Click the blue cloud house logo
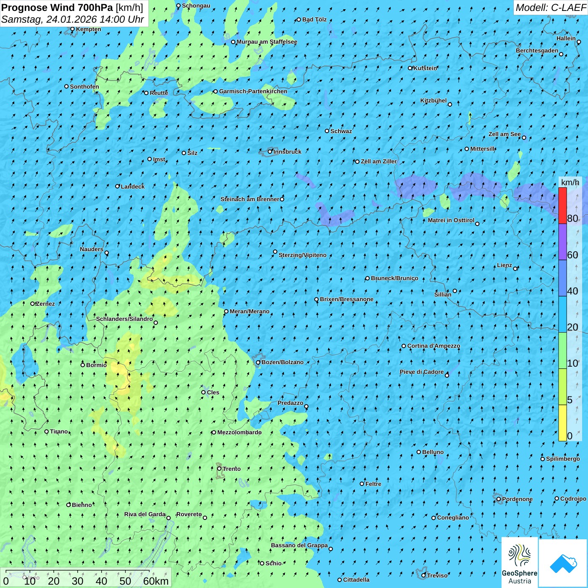The height and width of the screenshot is (588, 588). 563,563
